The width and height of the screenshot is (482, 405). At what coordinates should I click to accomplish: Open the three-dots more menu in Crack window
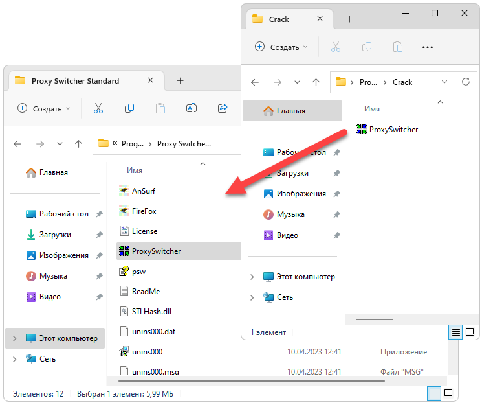[427, 47]
